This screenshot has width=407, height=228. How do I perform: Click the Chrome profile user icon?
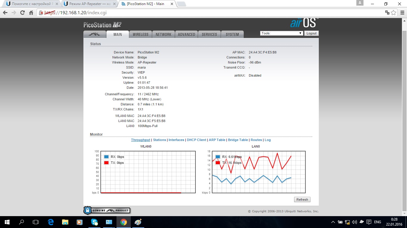click(360, 3)
